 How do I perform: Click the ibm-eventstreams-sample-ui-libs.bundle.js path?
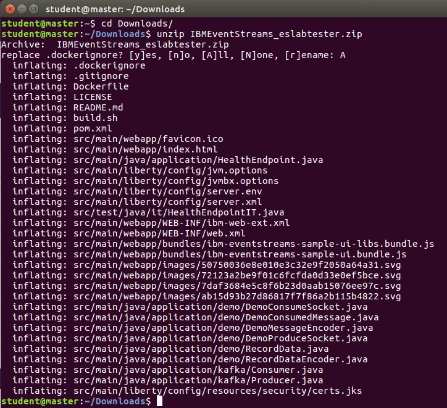[254, 244]
